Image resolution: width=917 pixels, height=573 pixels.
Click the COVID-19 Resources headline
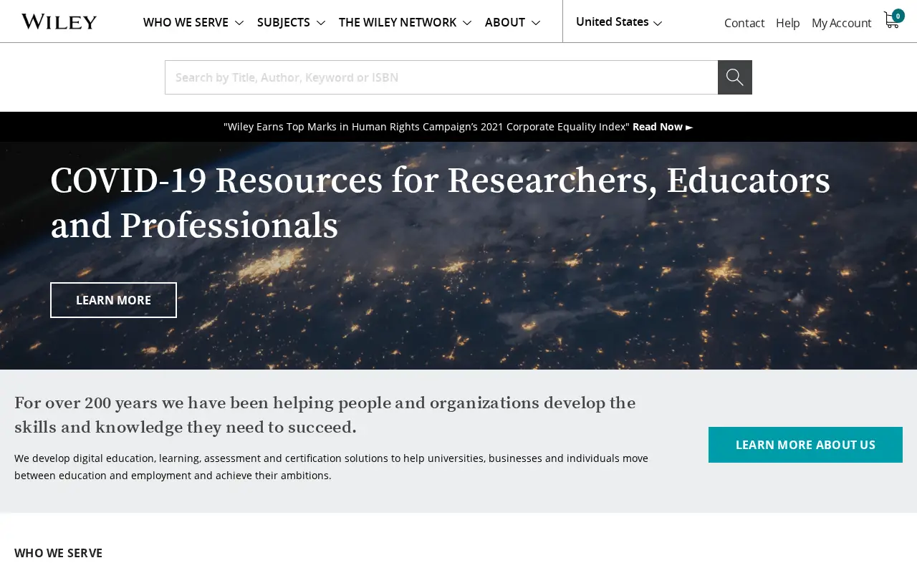click(441, 203)
